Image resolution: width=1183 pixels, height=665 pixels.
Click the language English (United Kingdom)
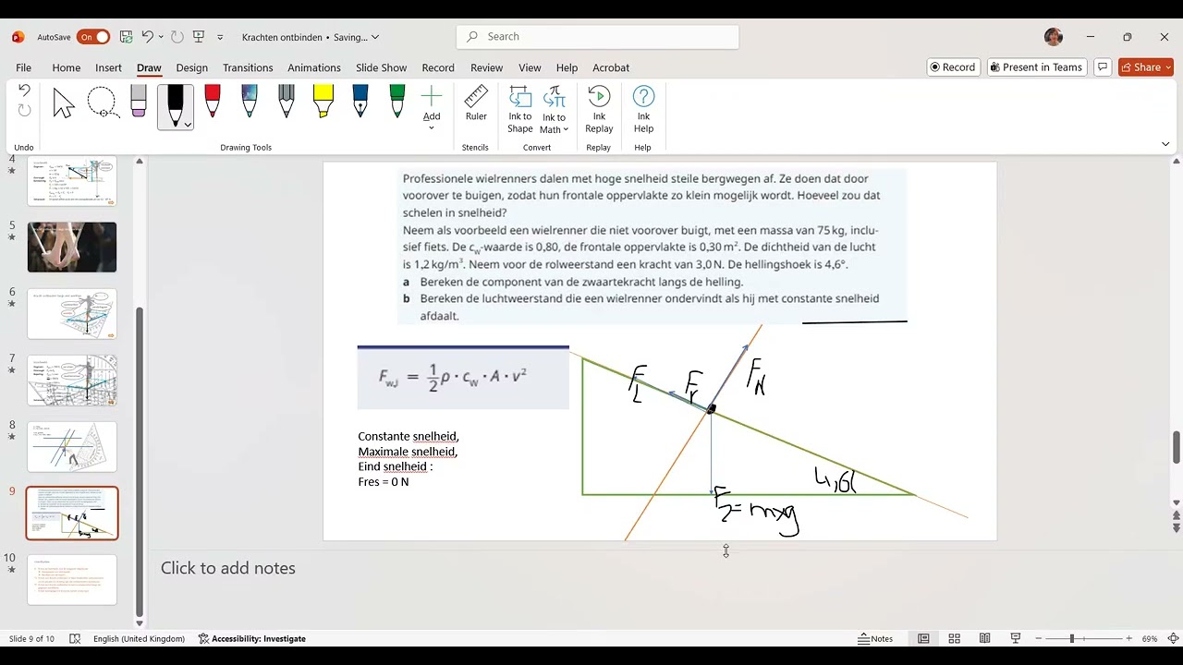tap(139, 638)
